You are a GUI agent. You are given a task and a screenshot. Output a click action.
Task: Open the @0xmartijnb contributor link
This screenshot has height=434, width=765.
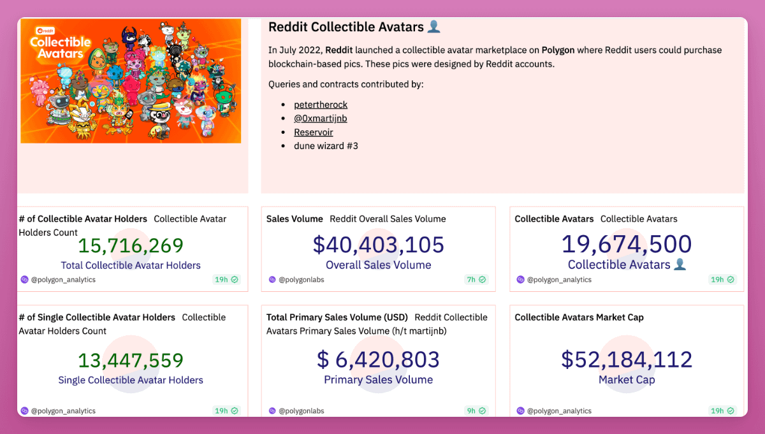[320, 119]
